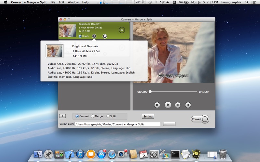
Task: Click Subtitle: mov_text info line
Action: tap(70, 77)
